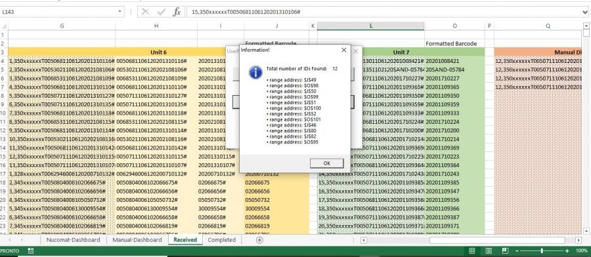Switch to the Manual-Dashboard sheet tab

[x=137, y=240]
